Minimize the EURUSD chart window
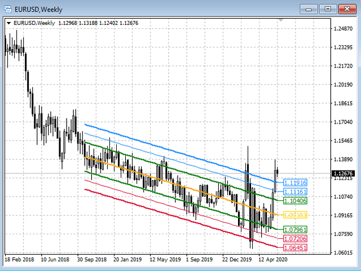 point(309,8)
